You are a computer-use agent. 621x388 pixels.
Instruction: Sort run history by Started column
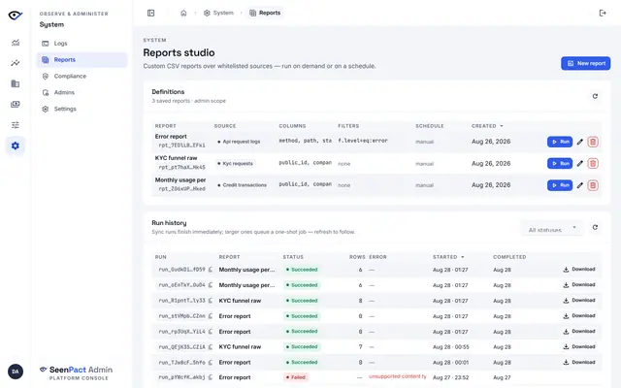point(448,257)
